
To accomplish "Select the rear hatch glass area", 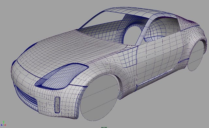I will (188, 21).
